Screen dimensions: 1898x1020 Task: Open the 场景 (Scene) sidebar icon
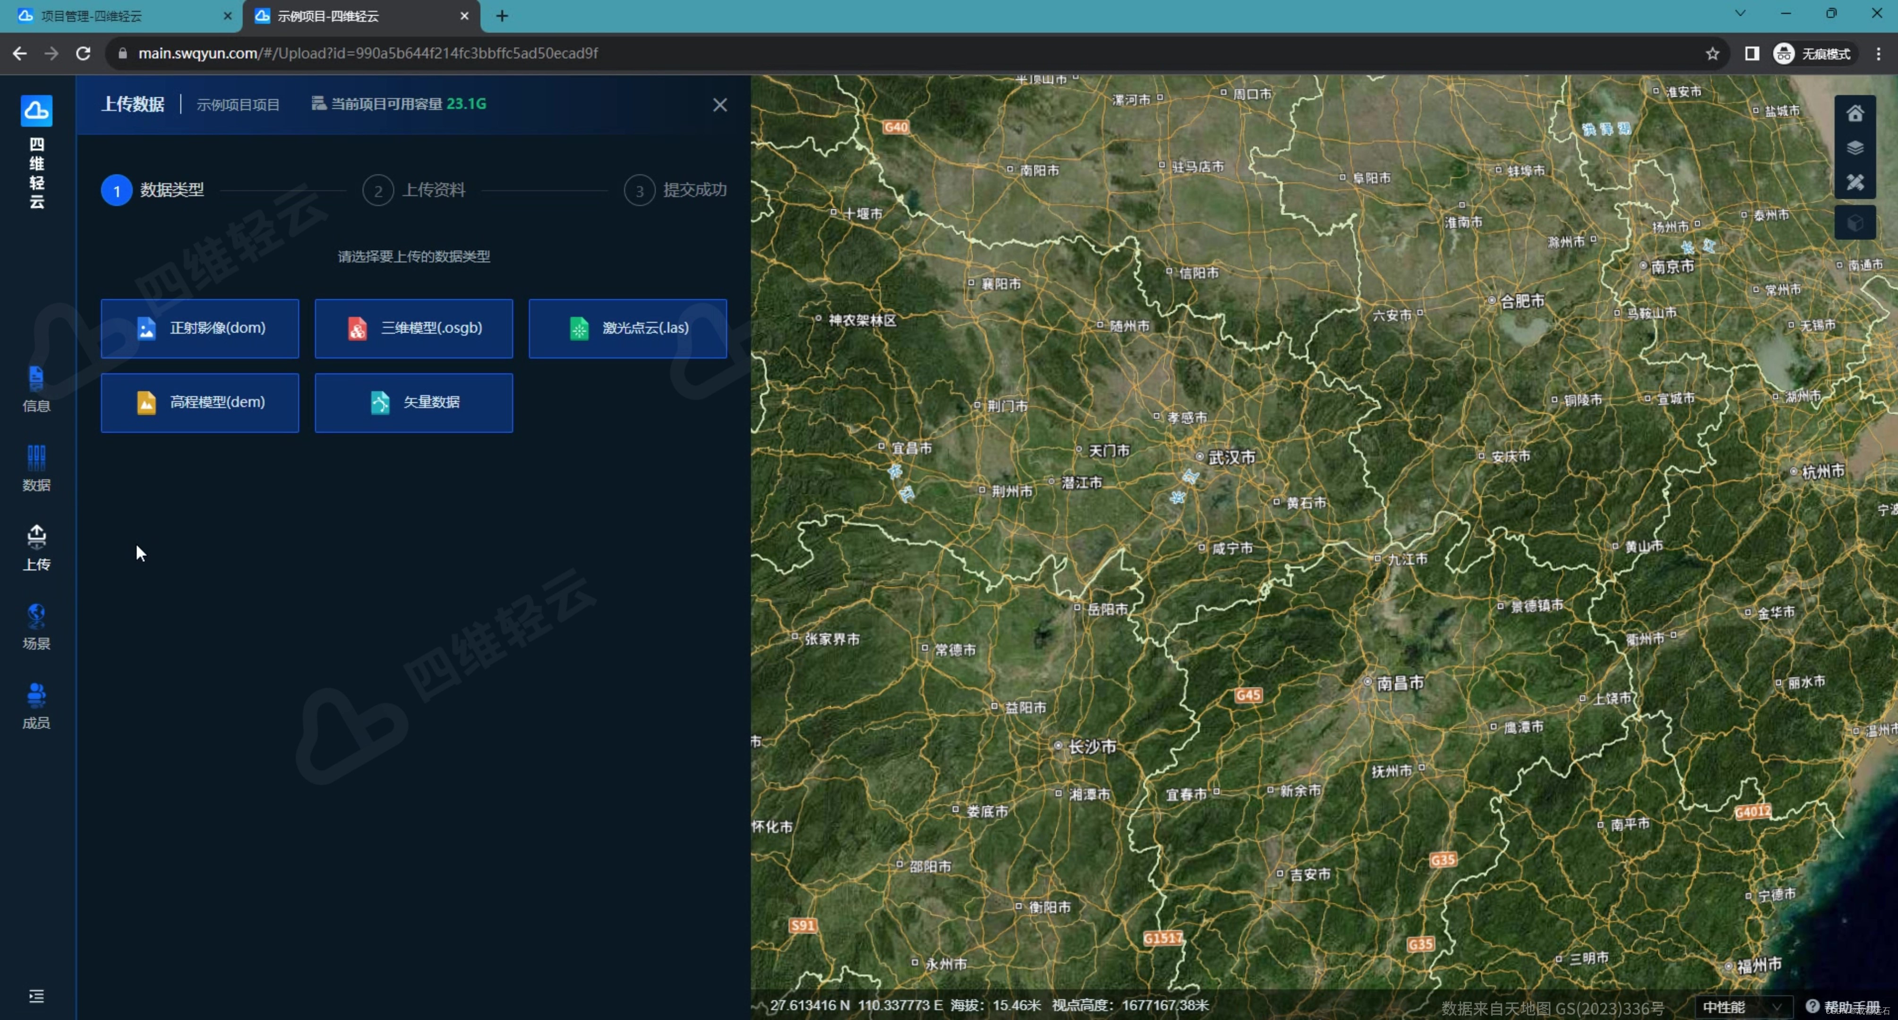coord(36,626)
